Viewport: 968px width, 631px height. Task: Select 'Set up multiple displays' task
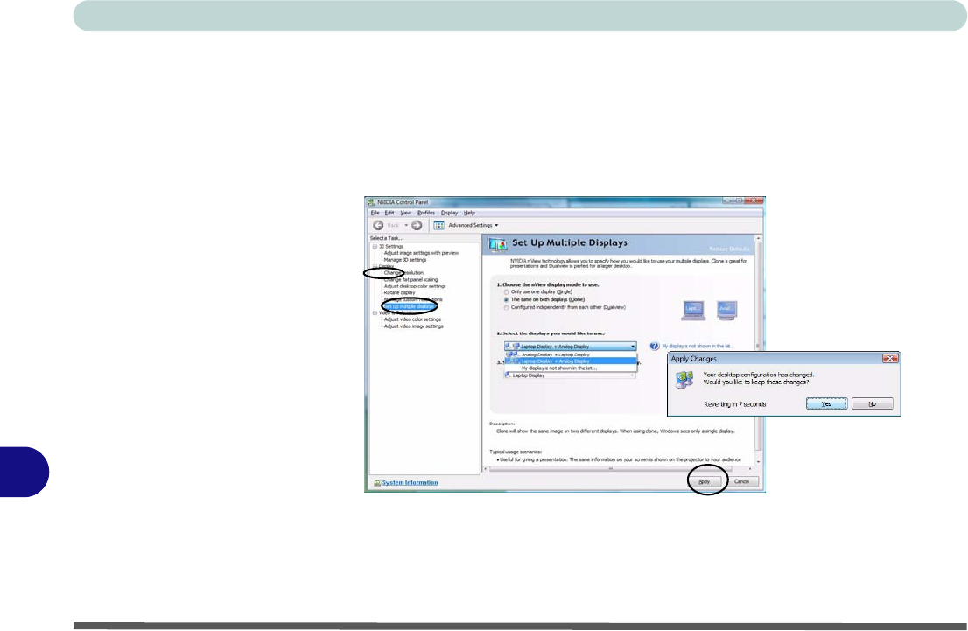(x=409, y=306)
